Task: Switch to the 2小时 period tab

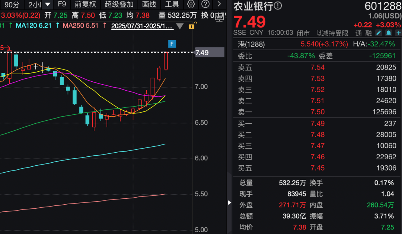Action: point(35,4)
